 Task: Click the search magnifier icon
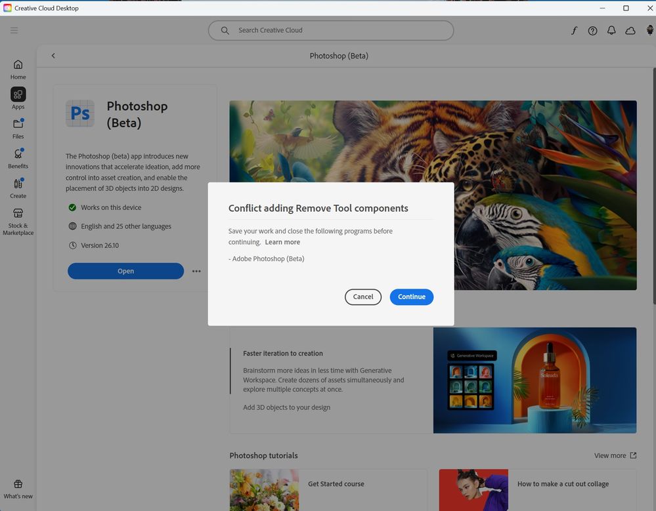pyautogui.click(x=225, y=30)
